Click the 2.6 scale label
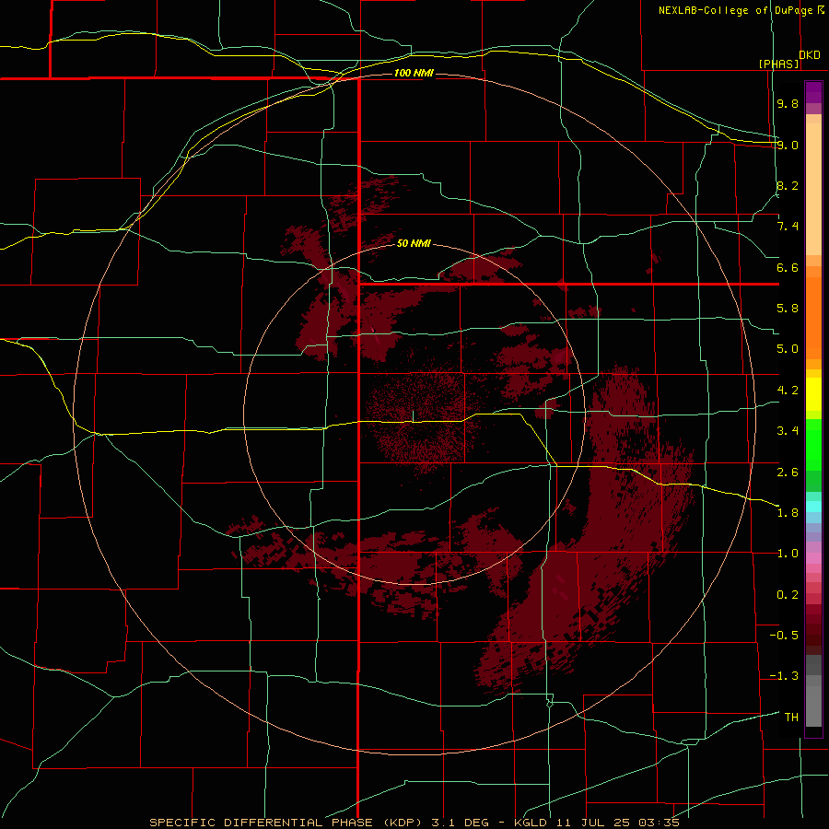829x829 pixels. click(x=788, y=473)
